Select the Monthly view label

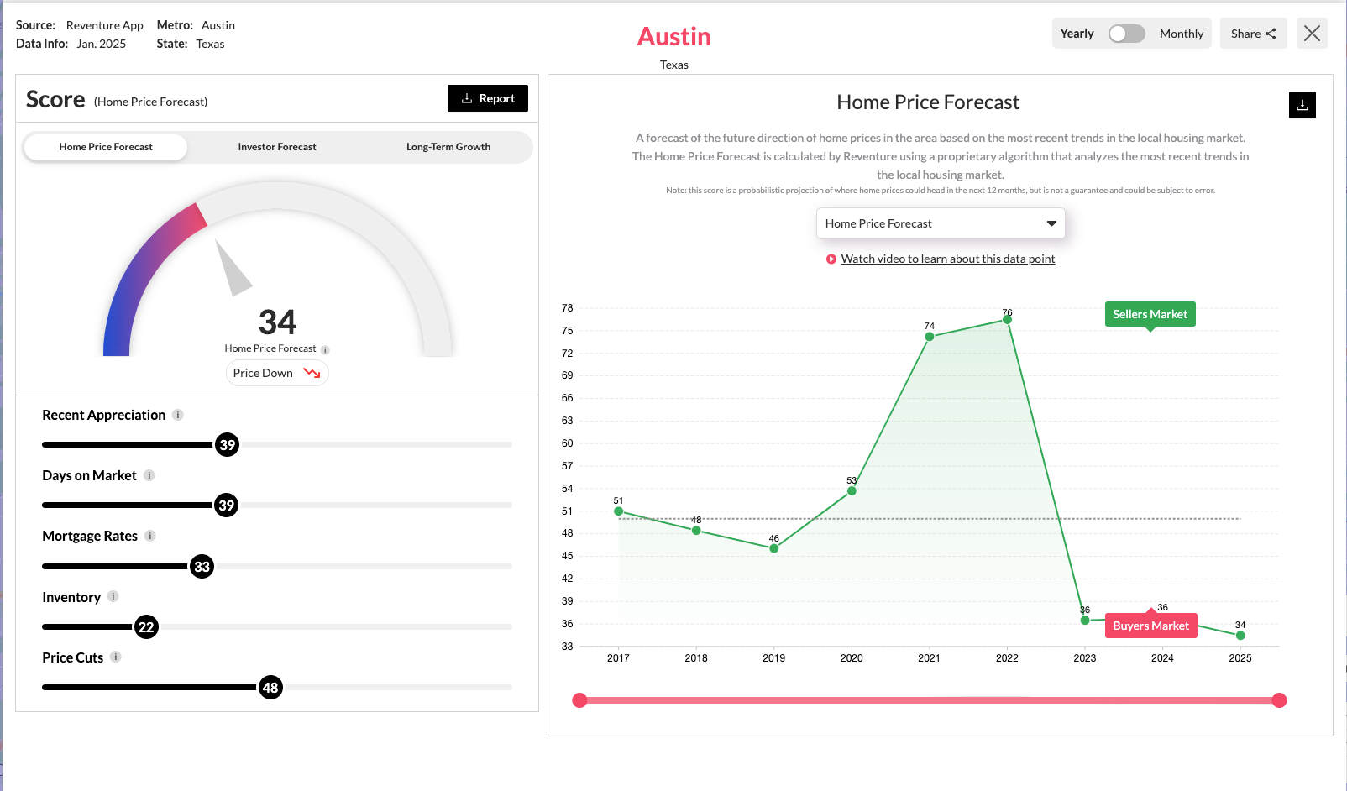(x=1181, y=34)
